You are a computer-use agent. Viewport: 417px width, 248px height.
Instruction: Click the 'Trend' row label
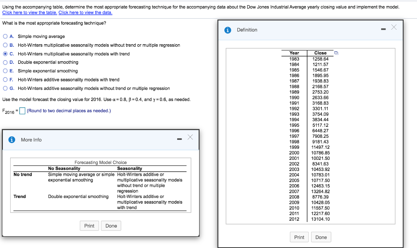(20, 196)
